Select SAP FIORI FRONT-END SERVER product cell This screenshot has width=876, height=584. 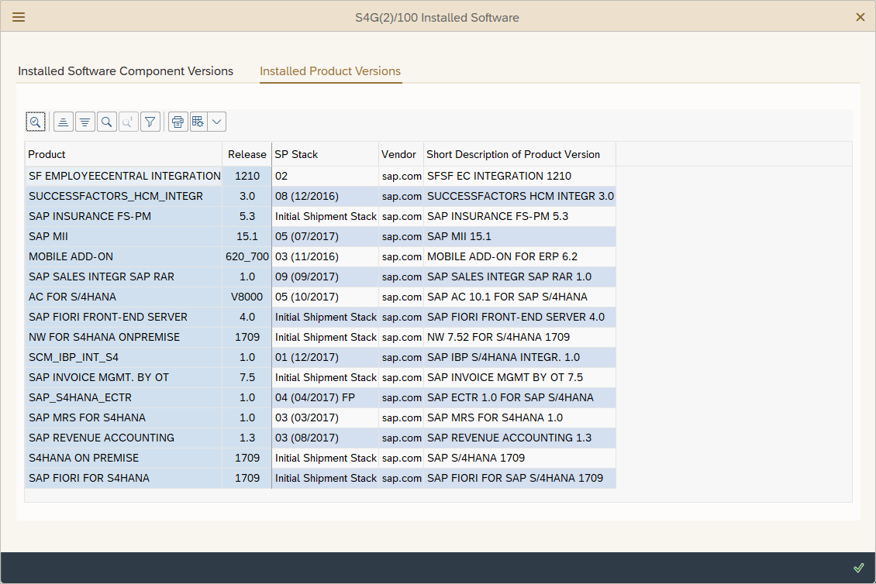click(123, 317)
